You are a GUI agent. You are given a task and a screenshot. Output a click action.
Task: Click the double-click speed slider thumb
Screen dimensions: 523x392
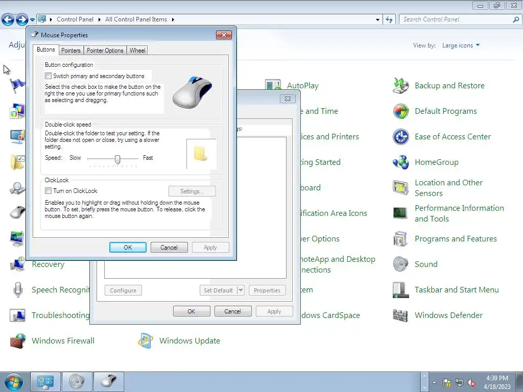pos(117,159)
